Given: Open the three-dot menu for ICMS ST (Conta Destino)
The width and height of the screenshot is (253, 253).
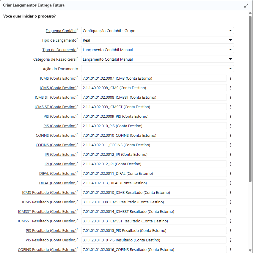Looking at the screenshot, I should pos(230,107).
